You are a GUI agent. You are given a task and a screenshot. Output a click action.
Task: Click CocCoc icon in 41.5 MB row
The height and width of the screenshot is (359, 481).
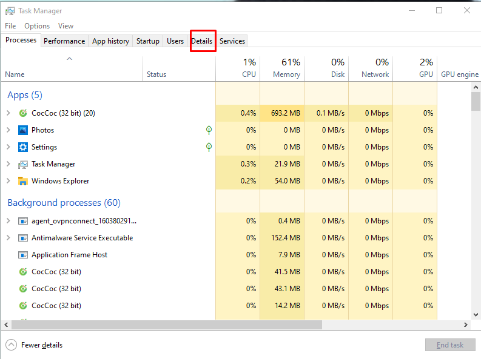23,272
